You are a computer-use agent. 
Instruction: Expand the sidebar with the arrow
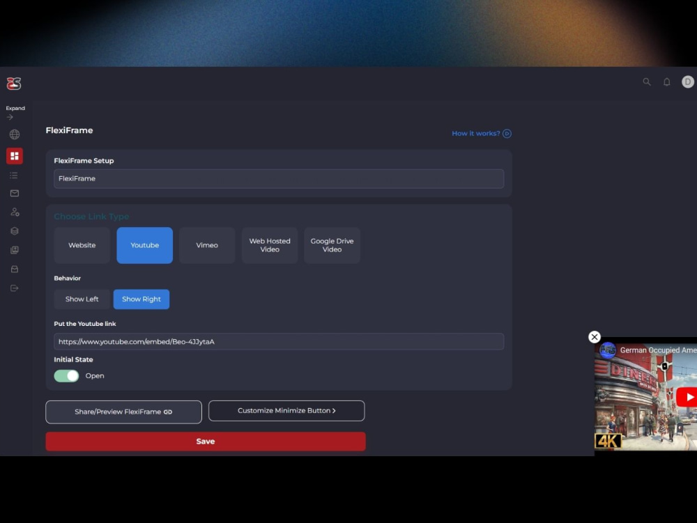tap(10, 117)
